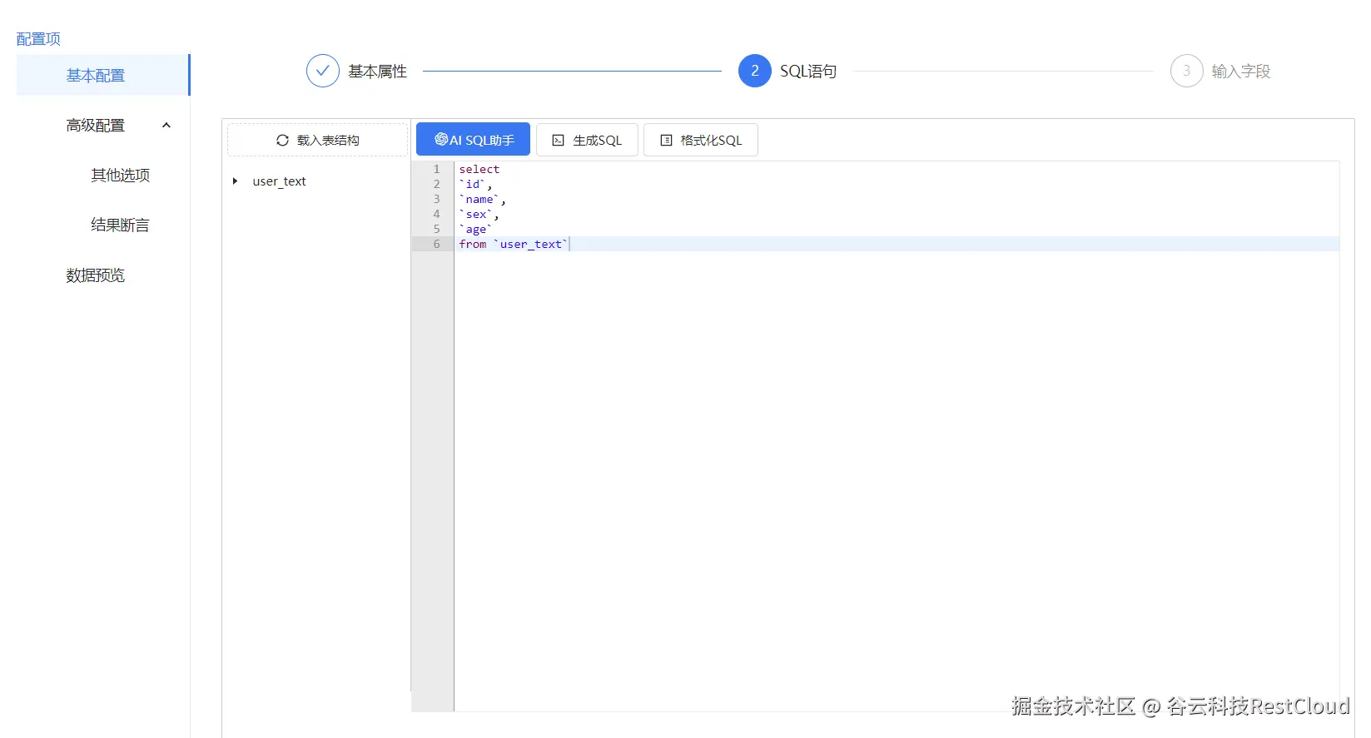This screenshot has width=1371, height=738.
Task: Open the 基本配置 menu item
Action: pos(103,76)
